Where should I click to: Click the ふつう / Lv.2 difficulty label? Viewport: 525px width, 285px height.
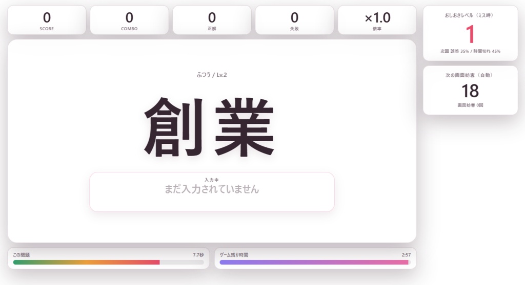[x=212, y=75]
